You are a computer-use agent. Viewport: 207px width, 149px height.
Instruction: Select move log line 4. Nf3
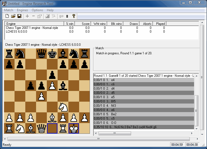(144, 106)
